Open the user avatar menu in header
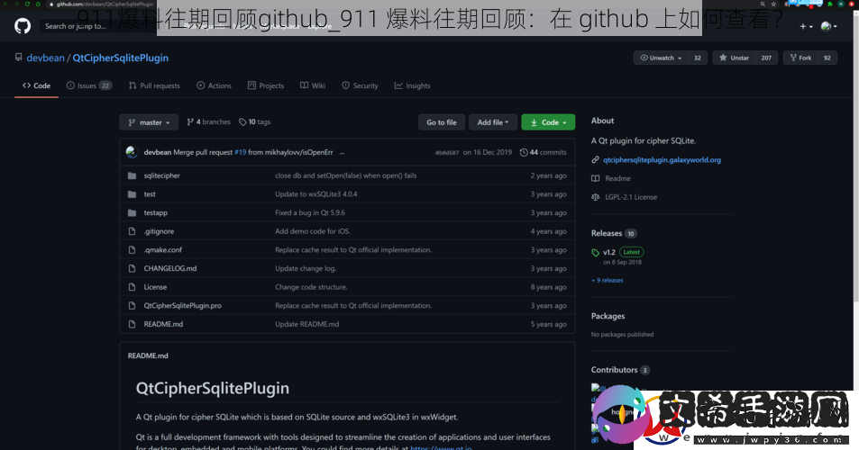This screenshot has height=450, width=859. pyautogui.click(x=828, y=26)
